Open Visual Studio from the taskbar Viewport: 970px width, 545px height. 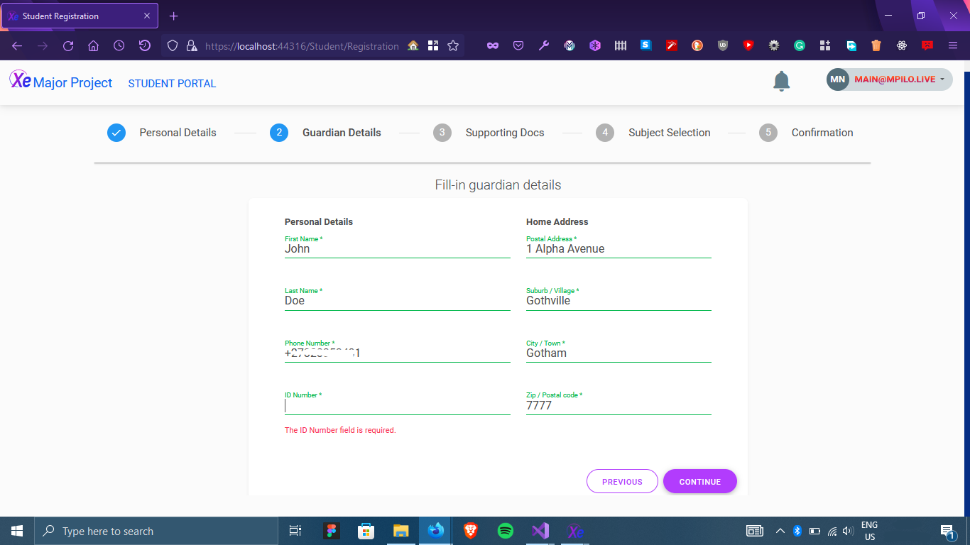540,531
